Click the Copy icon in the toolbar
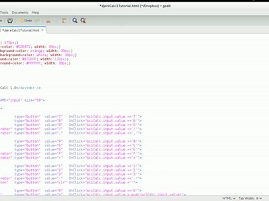This screenshot has width=269, height=201. [x=56, y=21]
